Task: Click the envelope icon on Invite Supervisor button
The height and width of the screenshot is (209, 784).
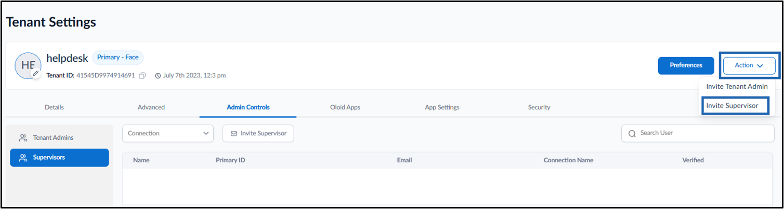Action: tap(234, 134)
